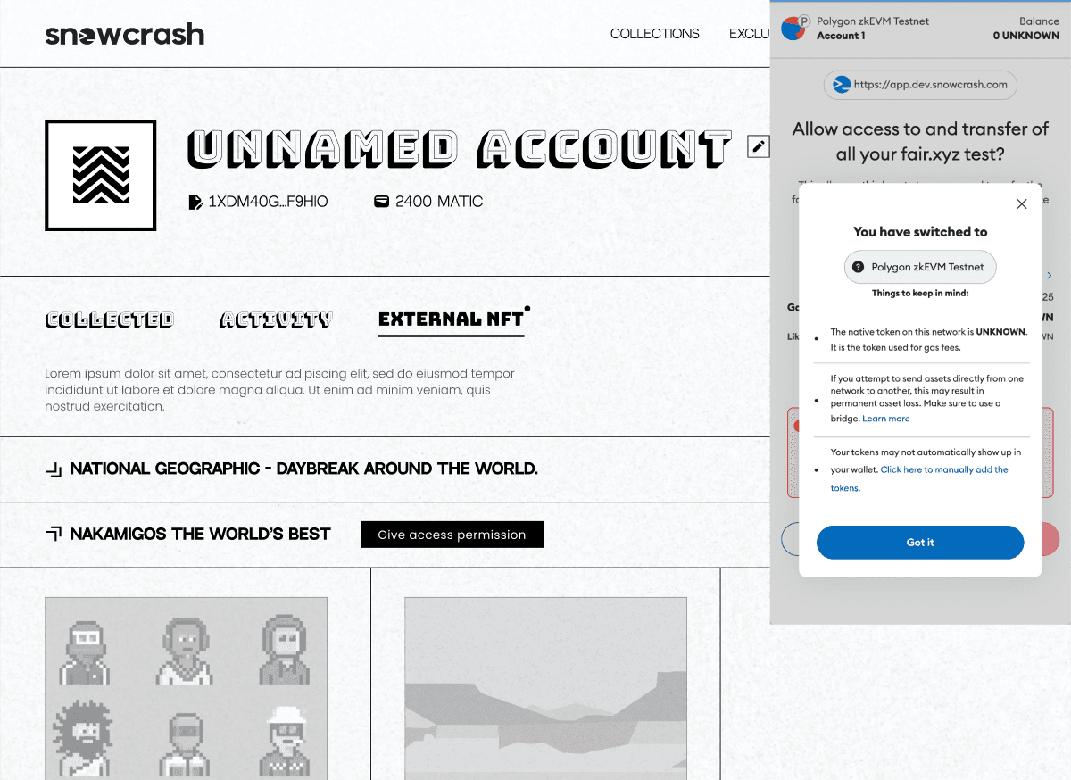This screenshot has width=1071, height=780.
Task: Collapse the Nakamigos The World's Best section
Action: tap(54, 535)
